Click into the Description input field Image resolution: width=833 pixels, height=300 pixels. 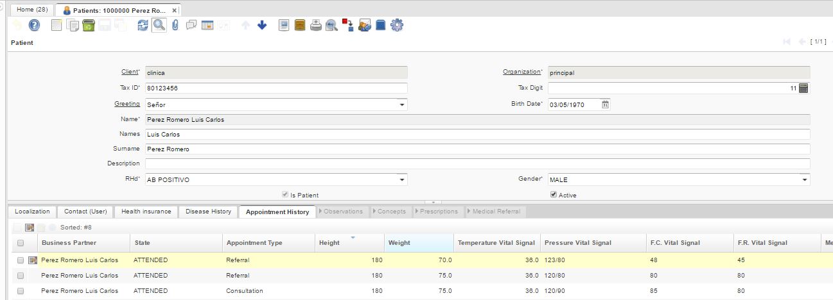(477, 163)
